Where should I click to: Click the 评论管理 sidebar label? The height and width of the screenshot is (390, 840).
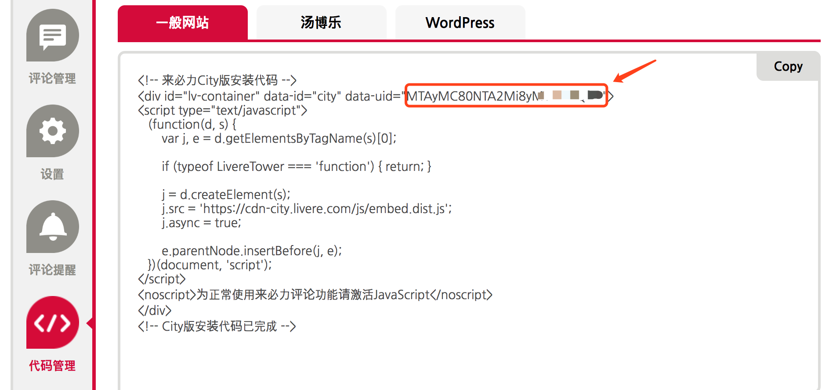52,79
